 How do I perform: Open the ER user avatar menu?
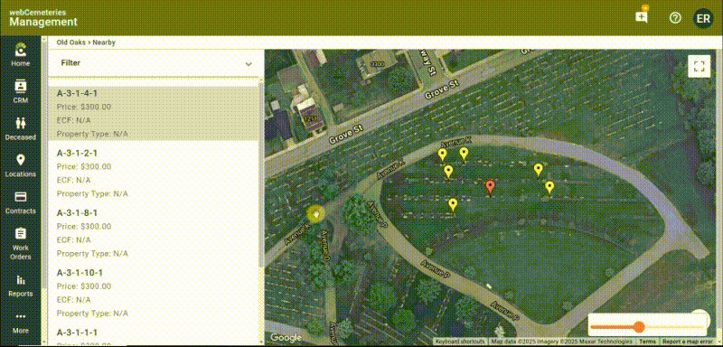point(703,18)
